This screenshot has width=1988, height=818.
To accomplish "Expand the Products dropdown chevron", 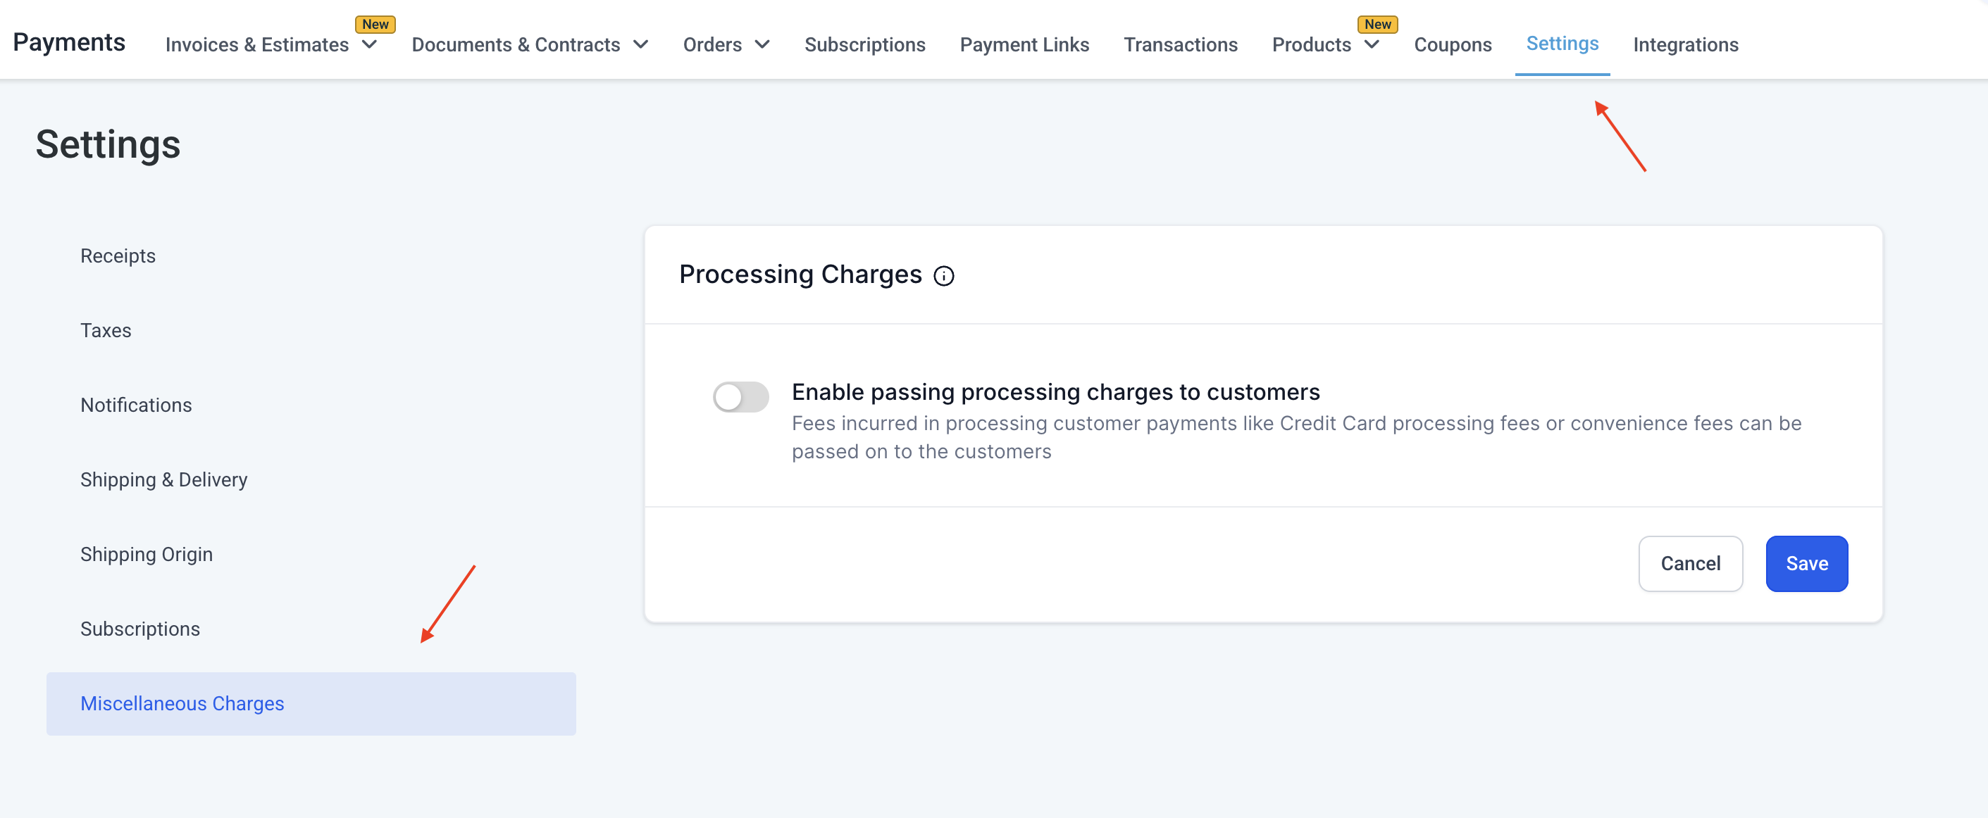I will click(1372, 45).
